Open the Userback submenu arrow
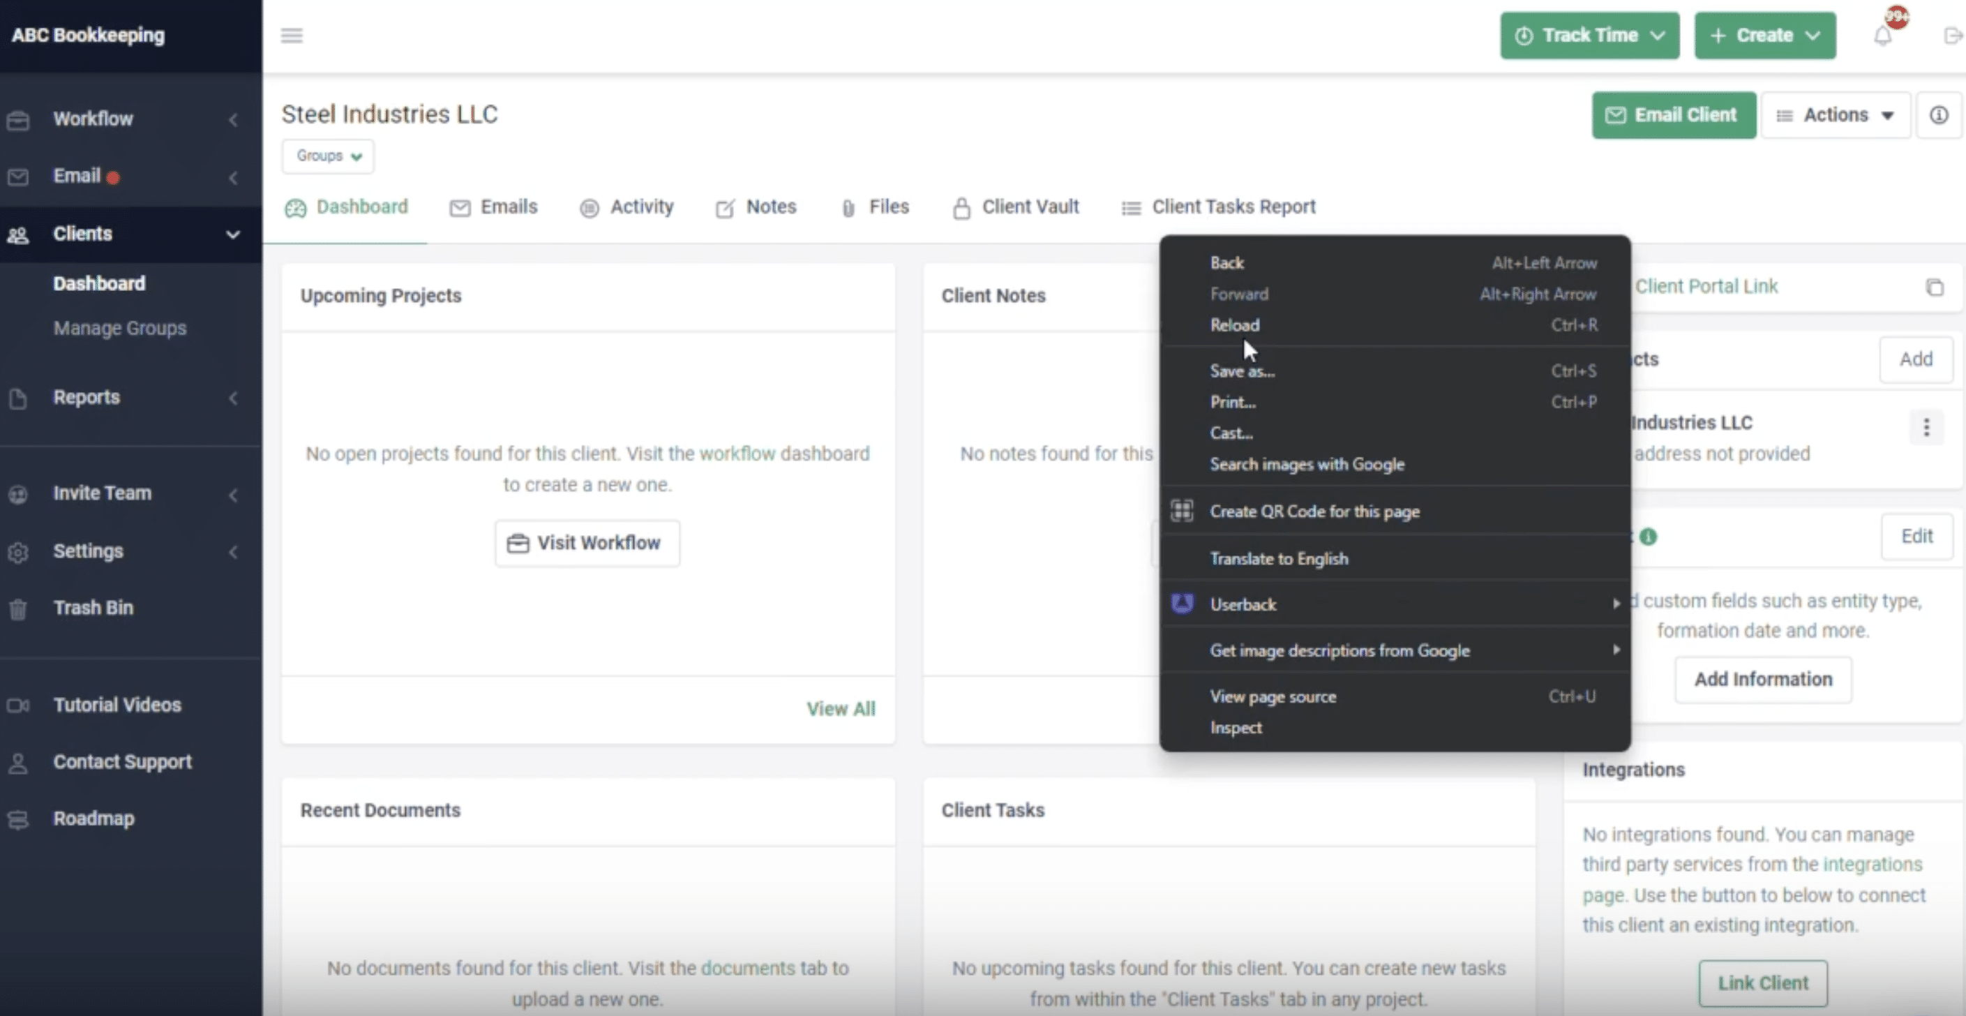The image size is (1966, 1016). point(1616,604)
